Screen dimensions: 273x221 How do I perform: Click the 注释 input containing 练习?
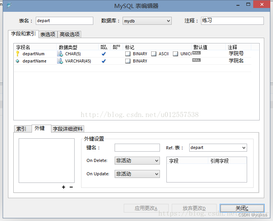[232, 21]
